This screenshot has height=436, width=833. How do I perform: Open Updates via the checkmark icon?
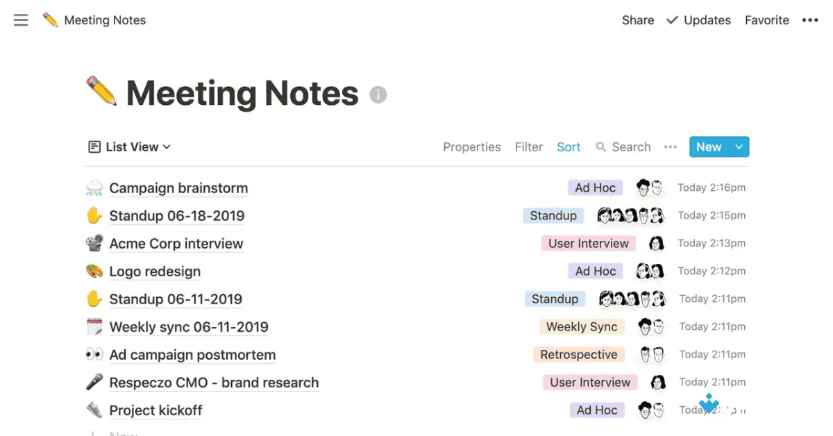point(672,20)
